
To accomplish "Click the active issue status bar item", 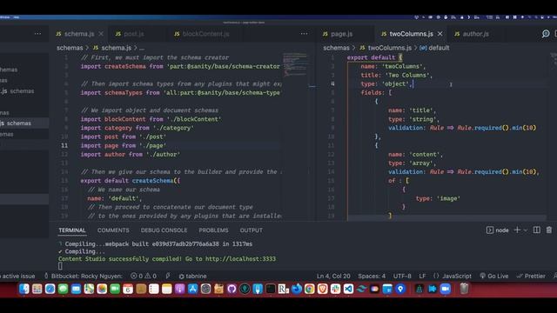I will point(17,276).
